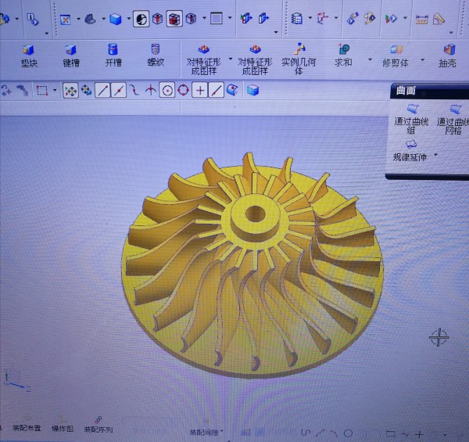469x442 pixels.
Task: Click the background color square icon
Action: [x=217, y=19]
